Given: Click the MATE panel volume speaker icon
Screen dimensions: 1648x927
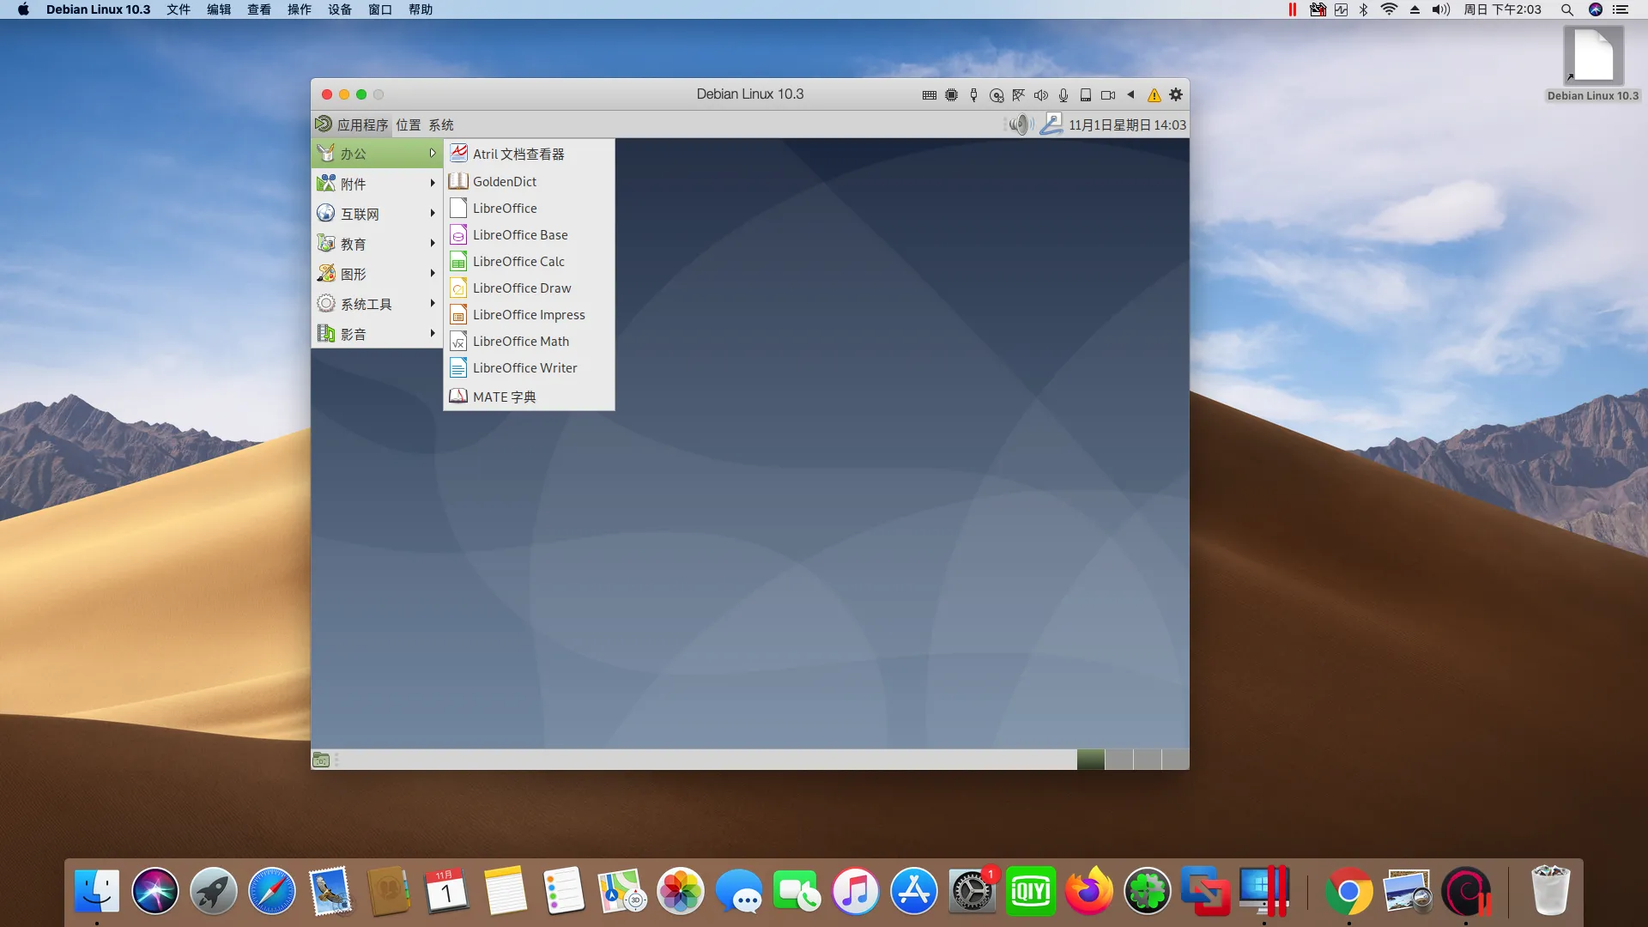Looking at the screenshot, I should coord(1019,124).
